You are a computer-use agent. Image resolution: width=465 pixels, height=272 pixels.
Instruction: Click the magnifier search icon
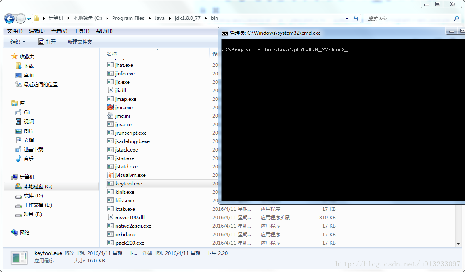(456, 19)
